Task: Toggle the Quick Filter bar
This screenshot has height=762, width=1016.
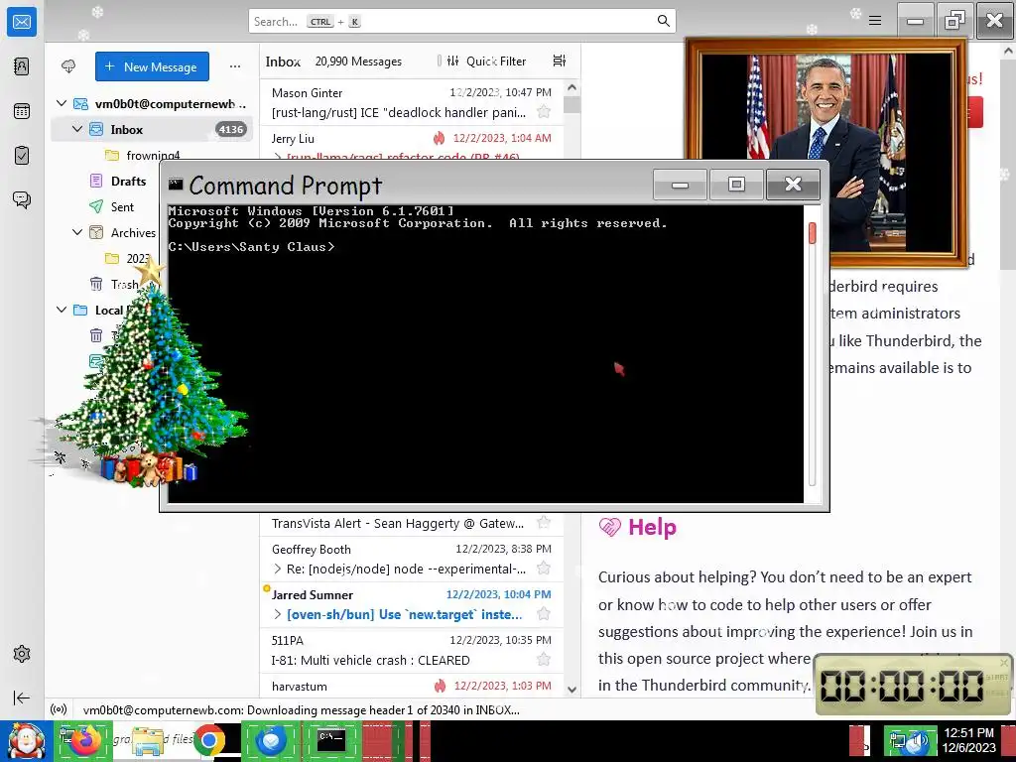Action: pyautogui.click(x=486, y=61)
